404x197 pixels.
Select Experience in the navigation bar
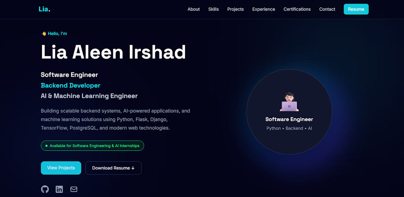(264, 9)
